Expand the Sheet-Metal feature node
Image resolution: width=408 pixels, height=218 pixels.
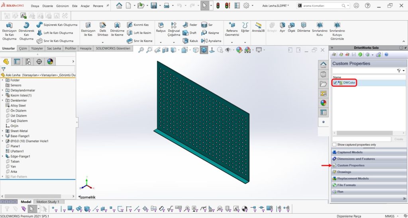[3, 131]
